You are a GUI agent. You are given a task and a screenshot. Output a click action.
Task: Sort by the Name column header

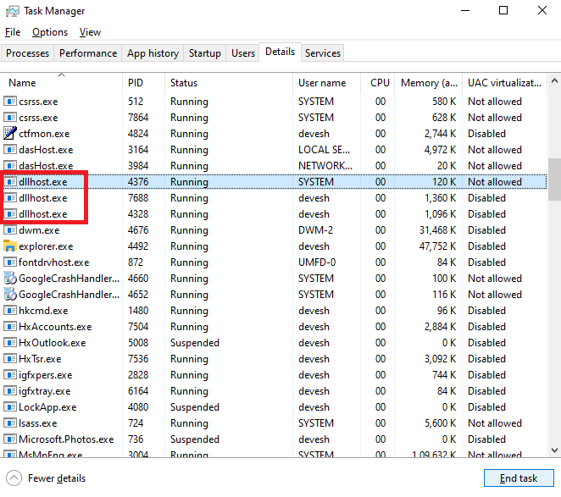coord(61,83)
